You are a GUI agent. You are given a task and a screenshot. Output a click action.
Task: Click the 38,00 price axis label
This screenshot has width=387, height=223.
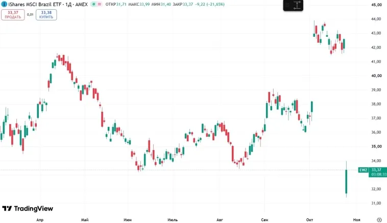coord(376,104)
